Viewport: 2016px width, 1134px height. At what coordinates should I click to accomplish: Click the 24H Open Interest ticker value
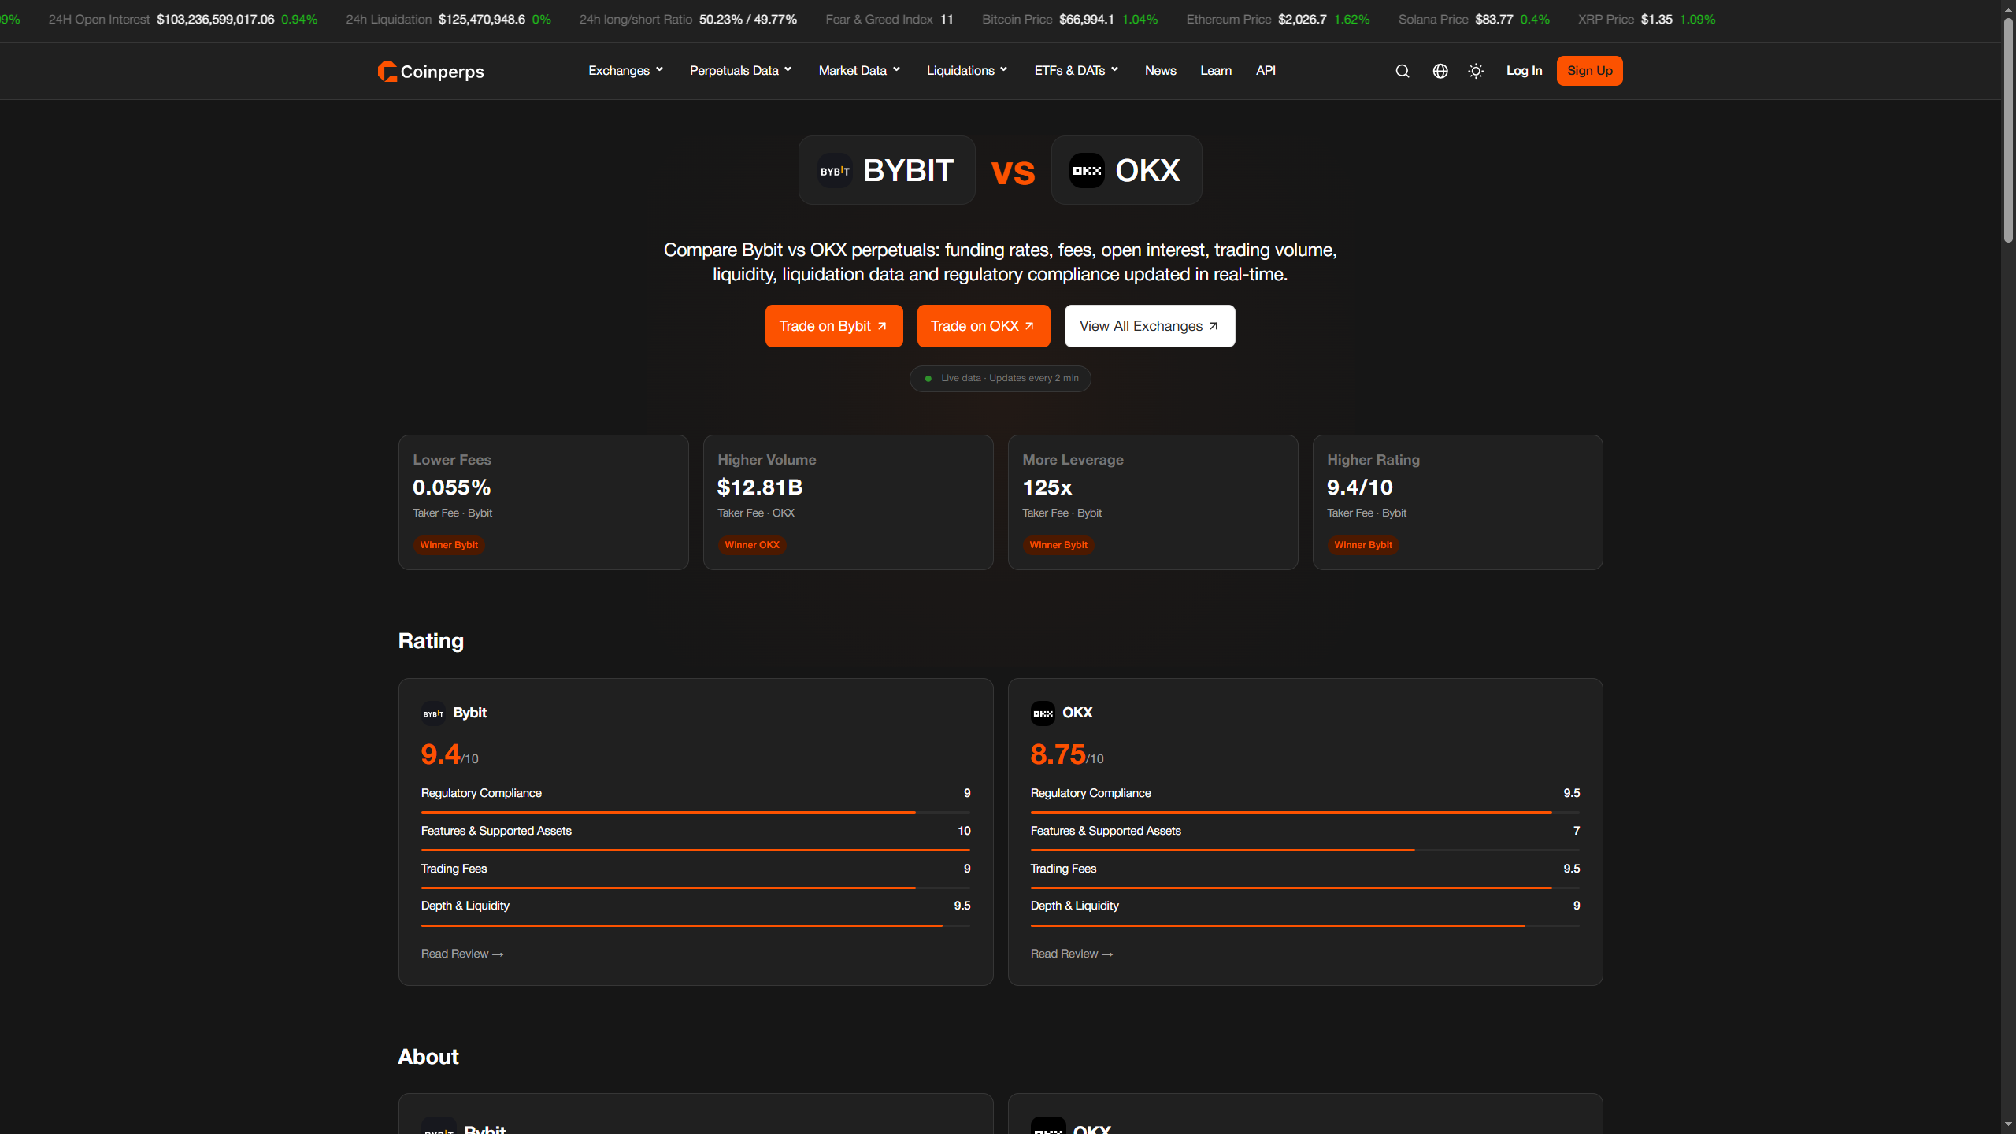point(216,20)
